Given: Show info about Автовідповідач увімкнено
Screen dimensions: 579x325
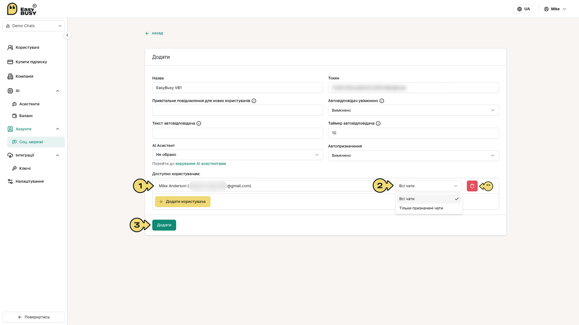Looking at the screenshot, I should coord(382,101).
